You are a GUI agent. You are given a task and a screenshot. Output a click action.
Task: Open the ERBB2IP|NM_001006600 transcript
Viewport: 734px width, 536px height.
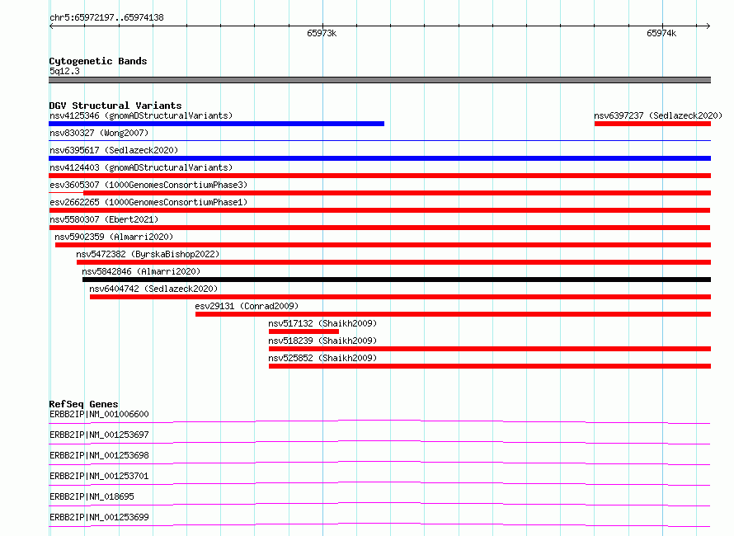(99, 414)
